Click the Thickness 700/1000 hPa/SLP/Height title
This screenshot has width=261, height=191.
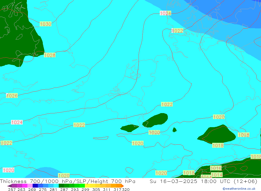[68, 181]
